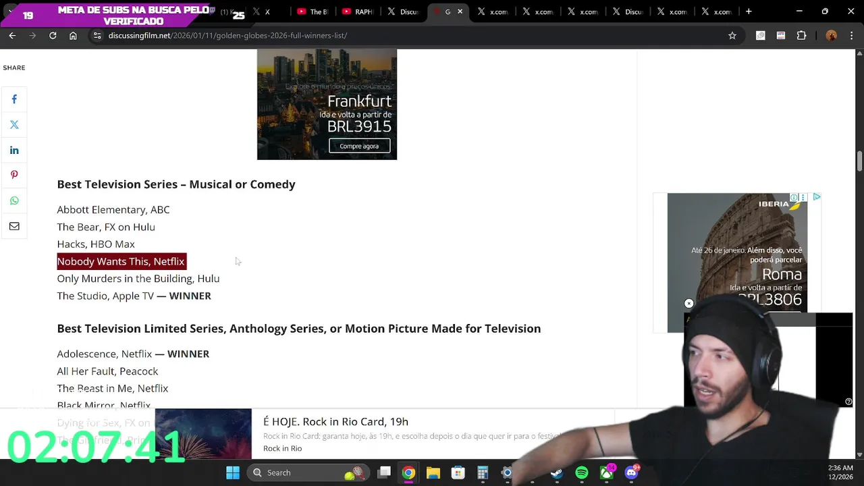Share the article on X (Twitter)
This screenshot has height=486, width=864.
coord(14,125)
